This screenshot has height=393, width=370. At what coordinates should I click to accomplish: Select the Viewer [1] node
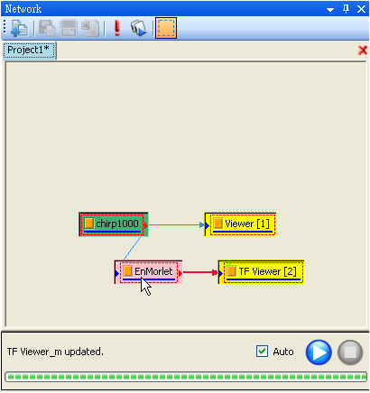point(240,224)
